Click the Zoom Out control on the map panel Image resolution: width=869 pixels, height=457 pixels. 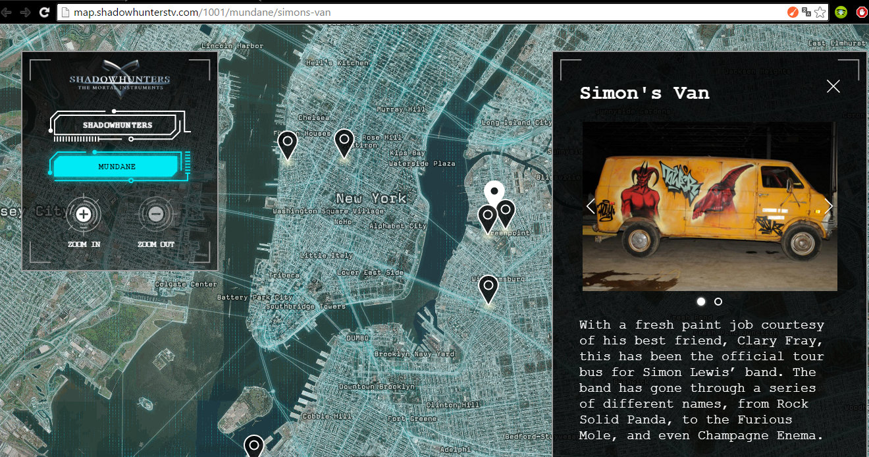coord(156,214)
